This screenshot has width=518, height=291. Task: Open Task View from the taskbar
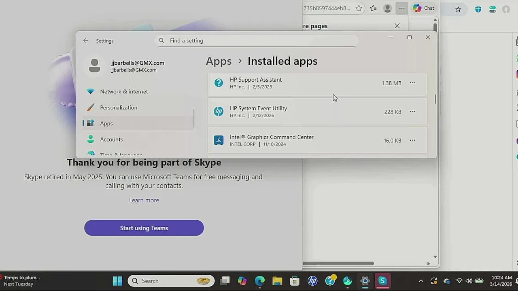pyautogui.click(x=225, y=281)
